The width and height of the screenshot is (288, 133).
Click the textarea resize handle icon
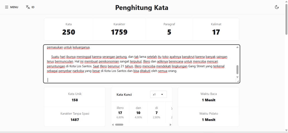pos(238,81)
